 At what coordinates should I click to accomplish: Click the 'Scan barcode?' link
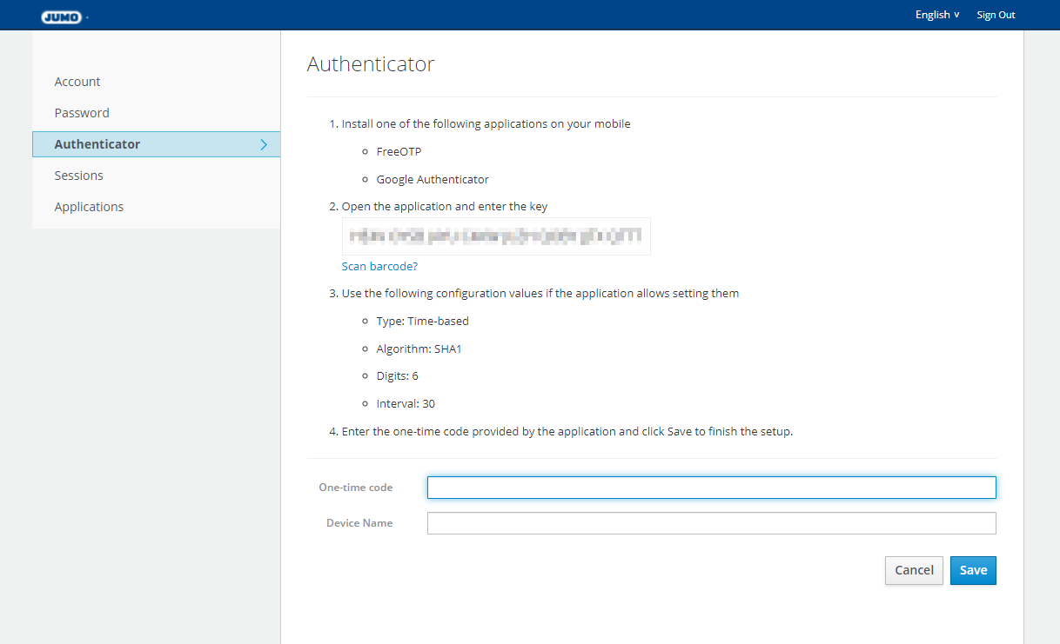point(379,267)
